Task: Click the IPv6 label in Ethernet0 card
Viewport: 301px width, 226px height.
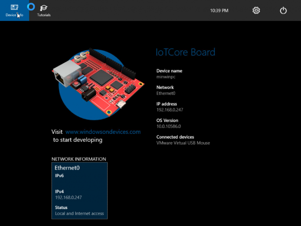Action: click(x=59, y=176)
